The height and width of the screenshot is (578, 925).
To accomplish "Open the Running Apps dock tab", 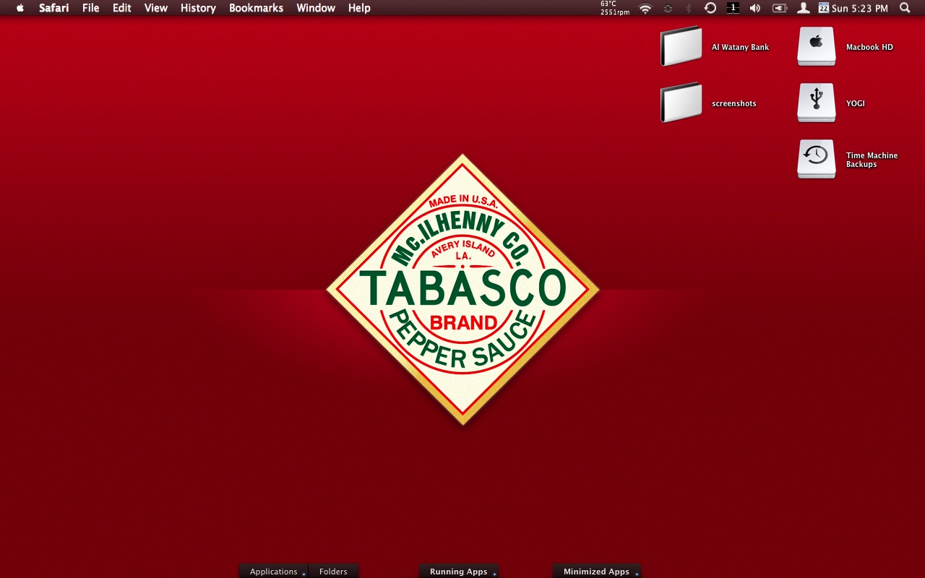I will tap(459, 571).
